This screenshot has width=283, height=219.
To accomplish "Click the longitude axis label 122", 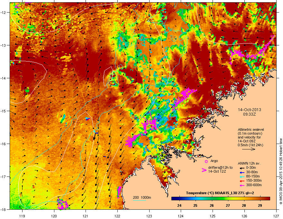I will tap(117, 216).
